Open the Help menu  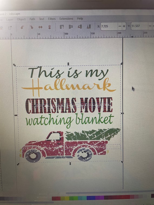(80, 18)
